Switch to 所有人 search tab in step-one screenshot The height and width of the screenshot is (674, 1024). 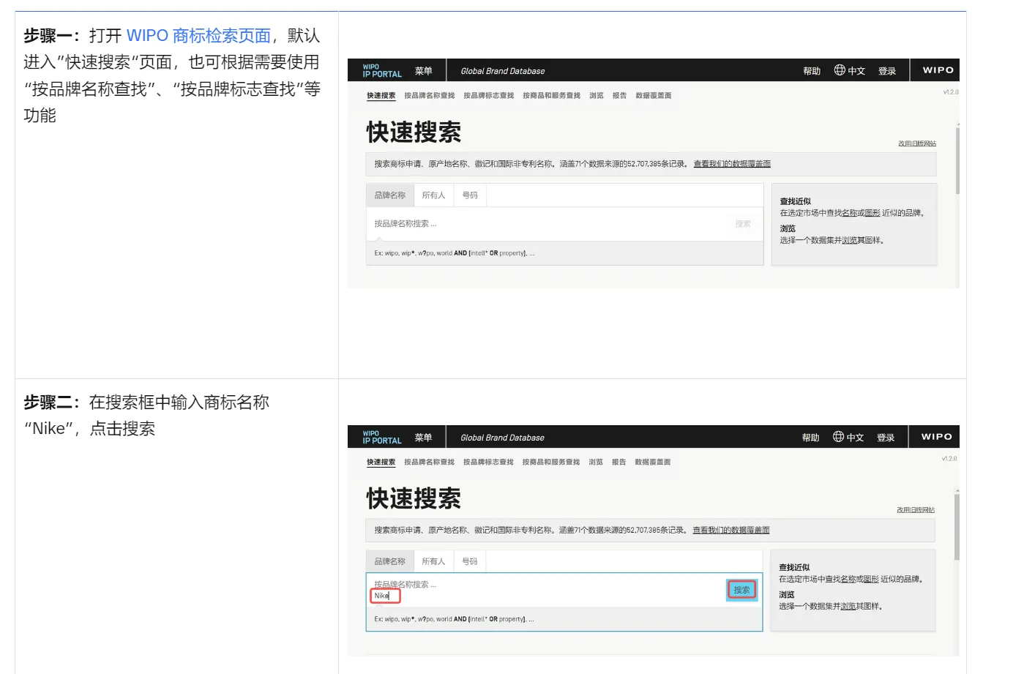433,195
